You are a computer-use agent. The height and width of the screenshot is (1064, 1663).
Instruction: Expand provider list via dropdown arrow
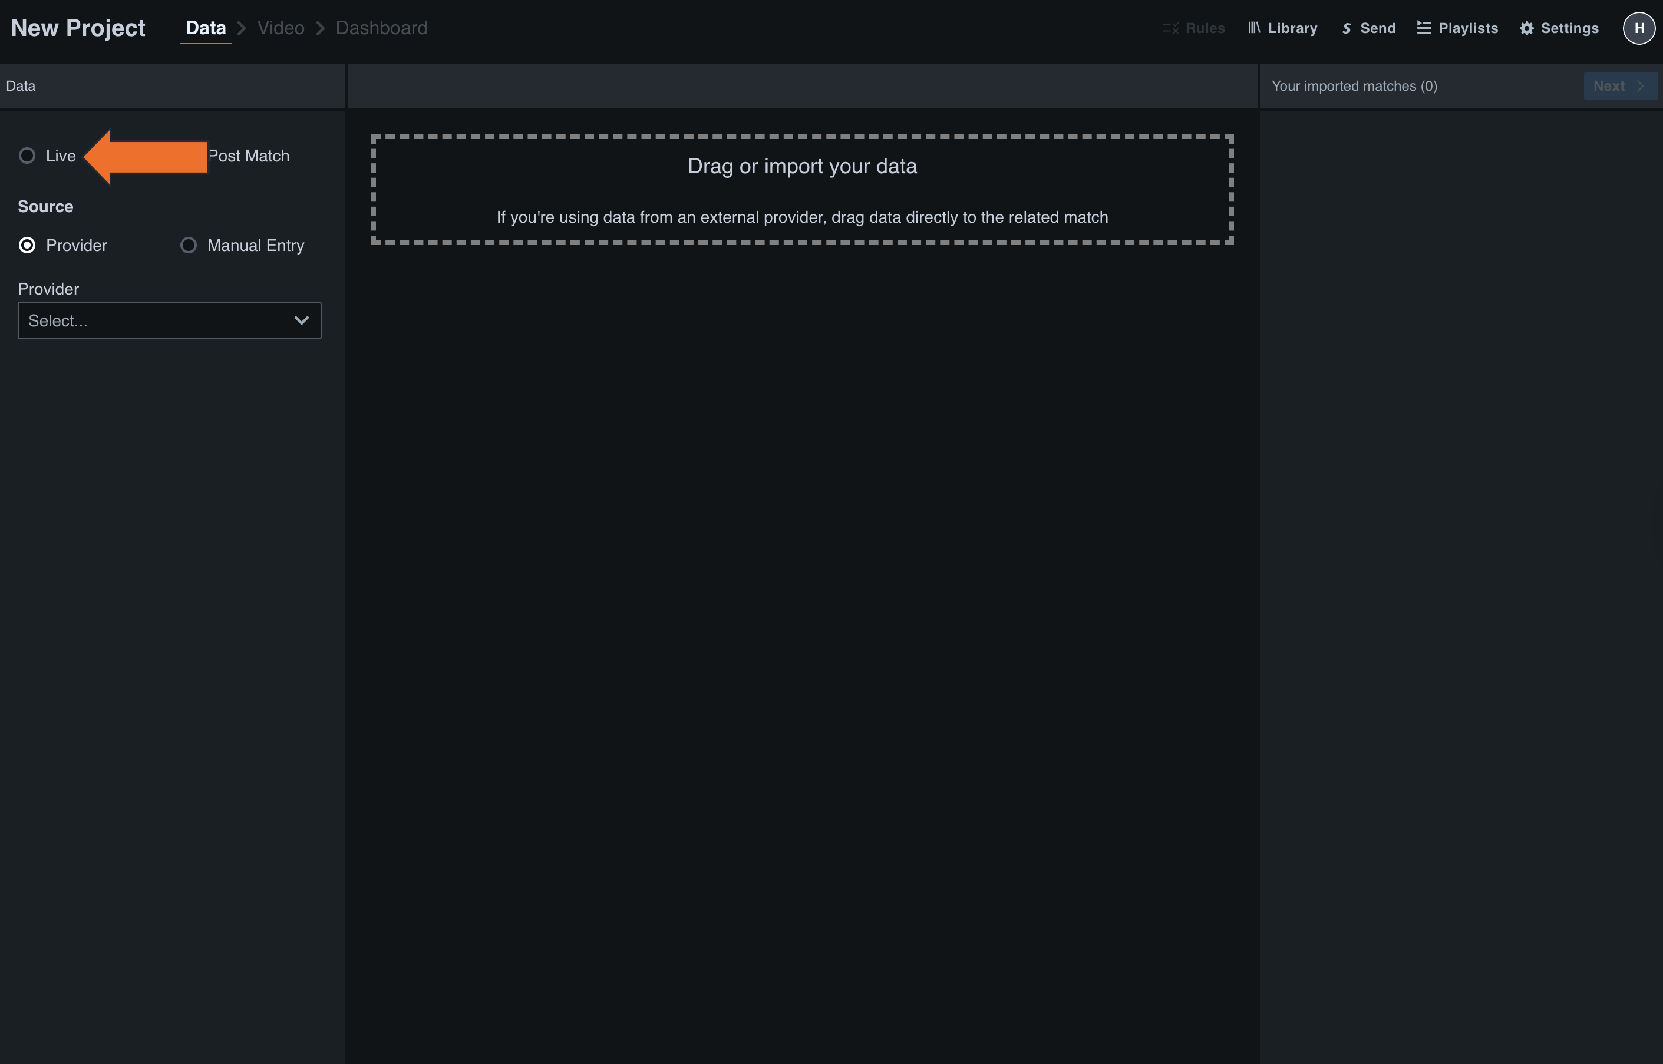301,320
